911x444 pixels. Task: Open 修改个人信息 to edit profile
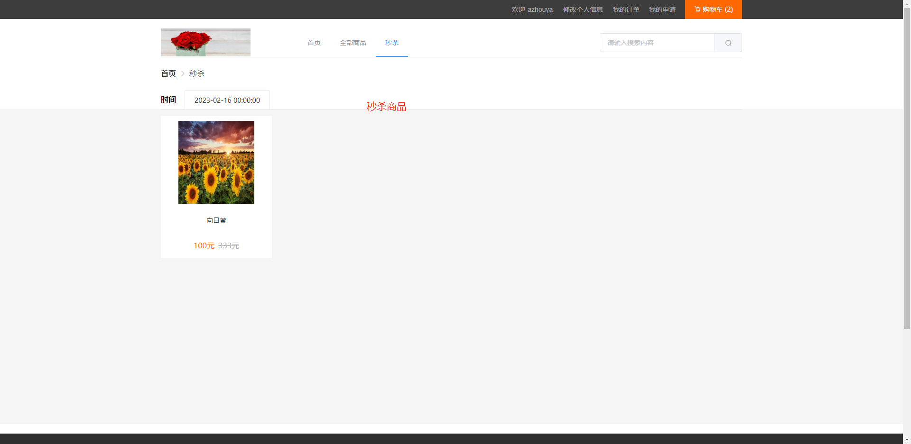click(x=583, y=9)
